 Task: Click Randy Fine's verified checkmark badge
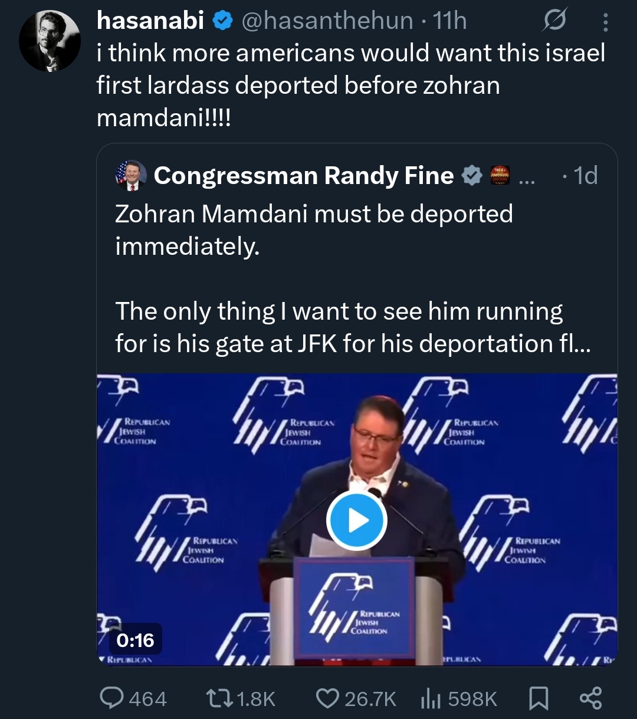coord(471,176)
